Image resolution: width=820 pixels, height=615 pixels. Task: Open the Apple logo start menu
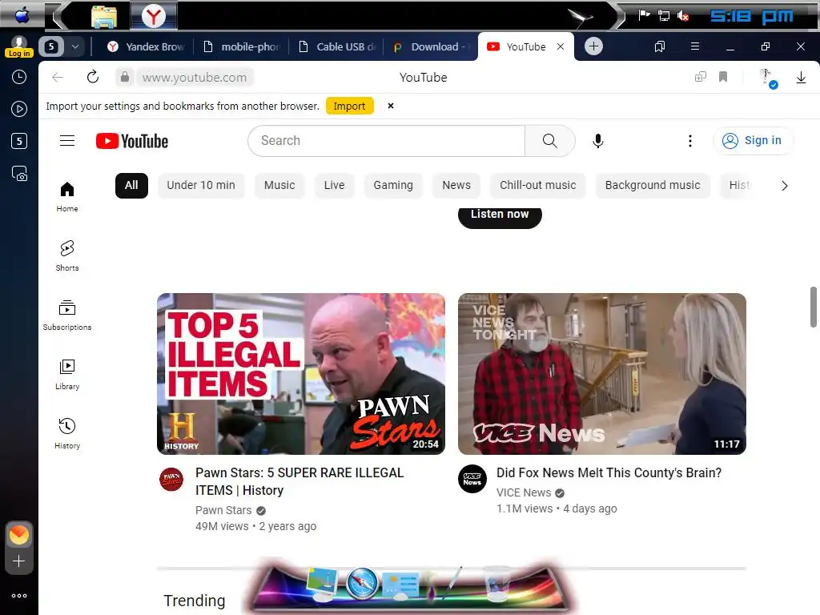[x=22, y=16]
